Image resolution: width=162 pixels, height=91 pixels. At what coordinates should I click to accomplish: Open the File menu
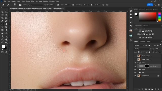5,1
